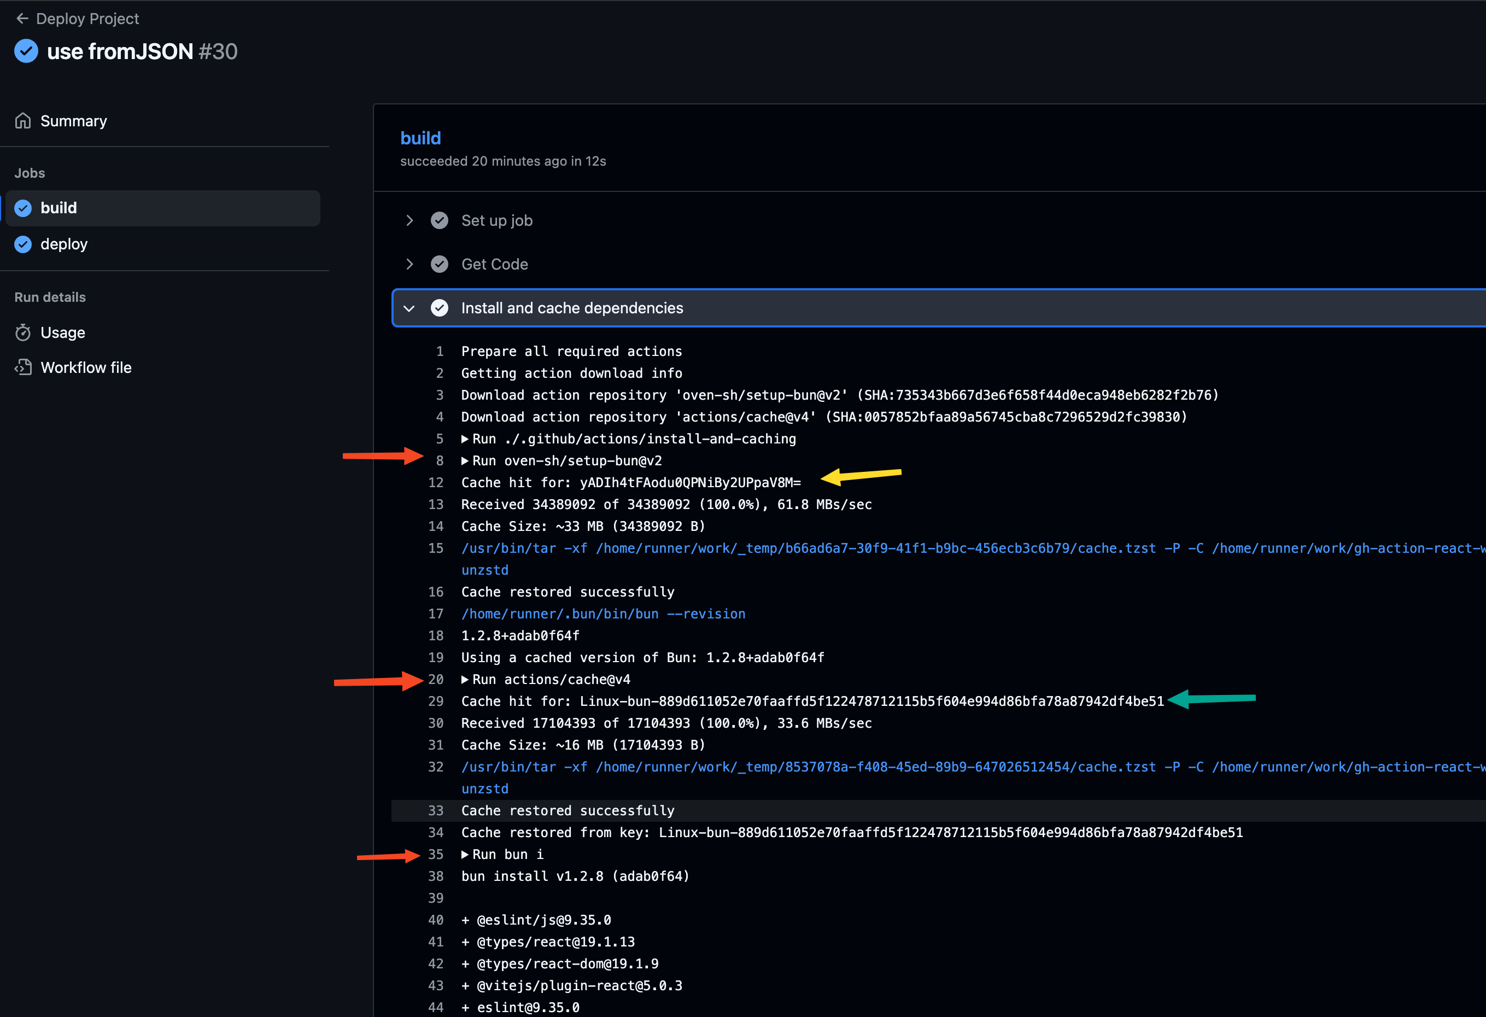This screenshot has height=1017, width=1486.
Task: Open the Workflow file link
Action: pyautogui.click(x=86, y=367)
